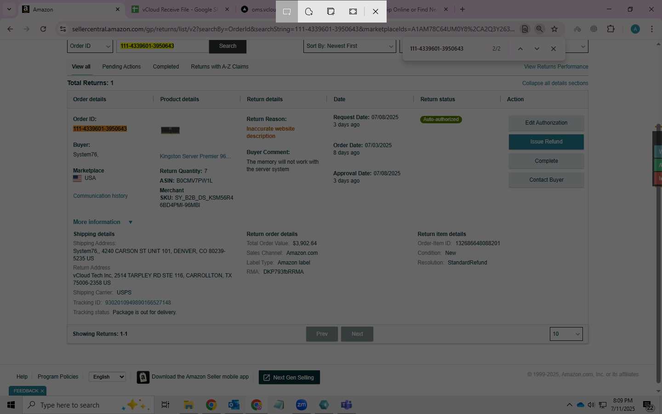Click find-in-page text field
662x414 pixels.
point(446,49)
